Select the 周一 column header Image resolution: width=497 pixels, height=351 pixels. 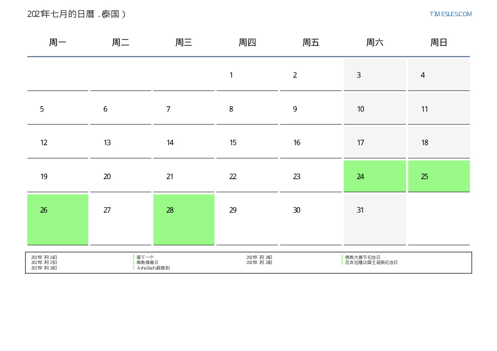(57, 42)
